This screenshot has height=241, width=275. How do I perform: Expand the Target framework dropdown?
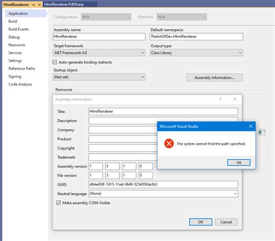point(99,53)
